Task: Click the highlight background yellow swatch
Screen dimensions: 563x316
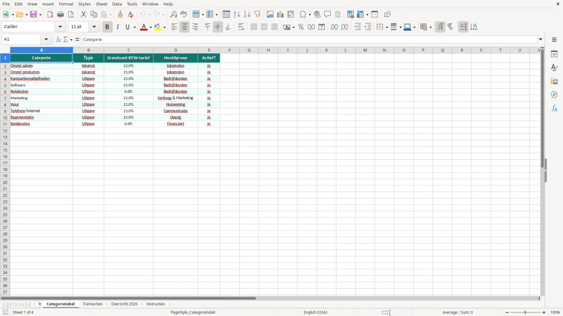Action: 158,27
